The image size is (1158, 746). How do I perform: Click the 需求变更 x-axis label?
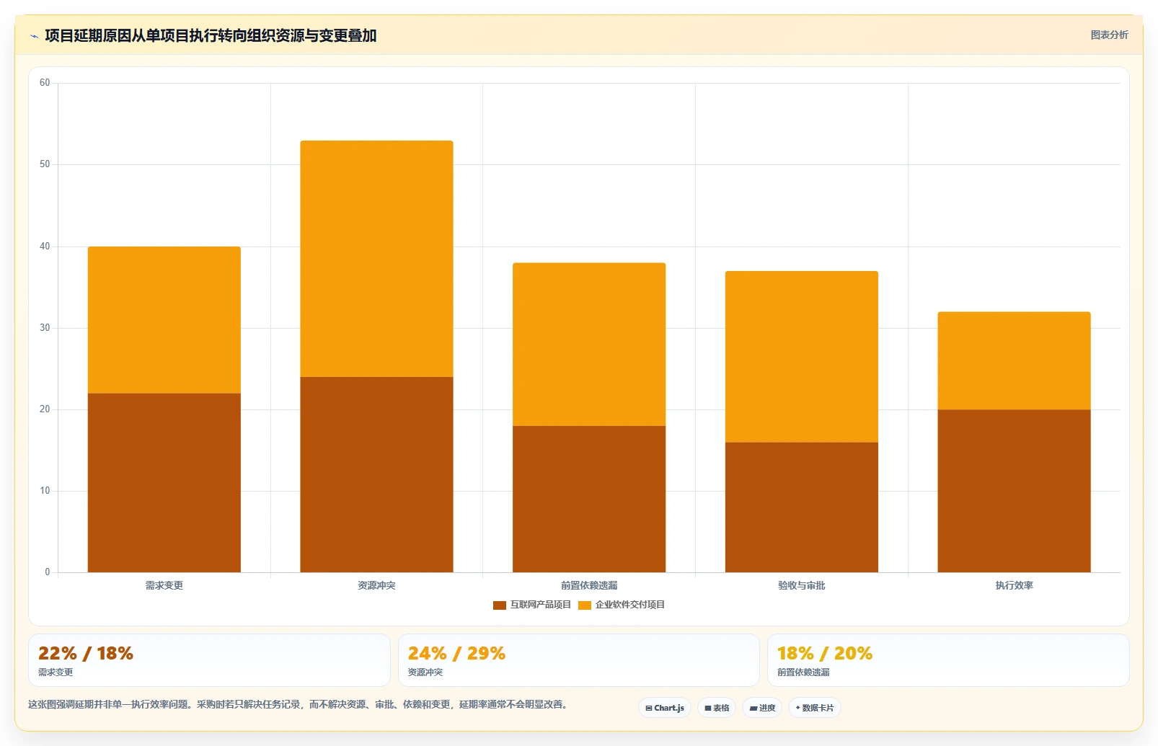(x=164, y=585)
